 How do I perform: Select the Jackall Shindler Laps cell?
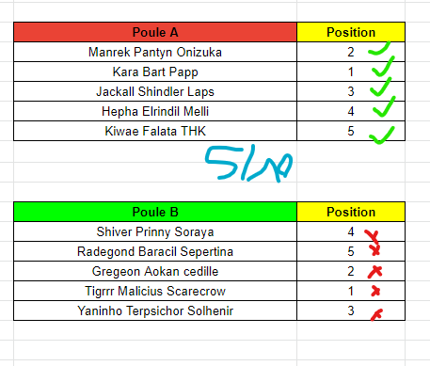click(155, 91)
